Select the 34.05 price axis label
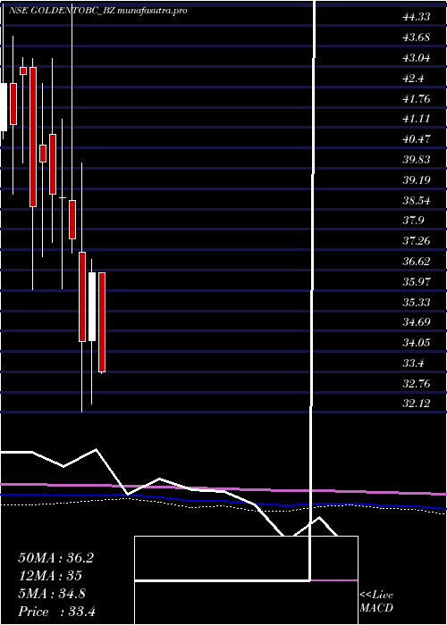The width and height of the screenshot is (447, 625). [417, 342]
